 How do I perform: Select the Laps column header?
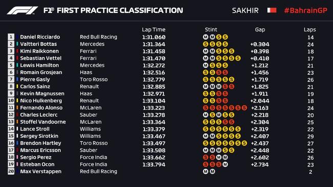[x=309, y=30]
